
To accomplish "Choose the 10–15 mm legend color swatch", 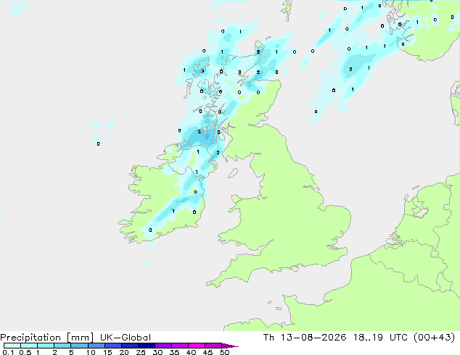I will pyautogui.click(x=96, y=346).
